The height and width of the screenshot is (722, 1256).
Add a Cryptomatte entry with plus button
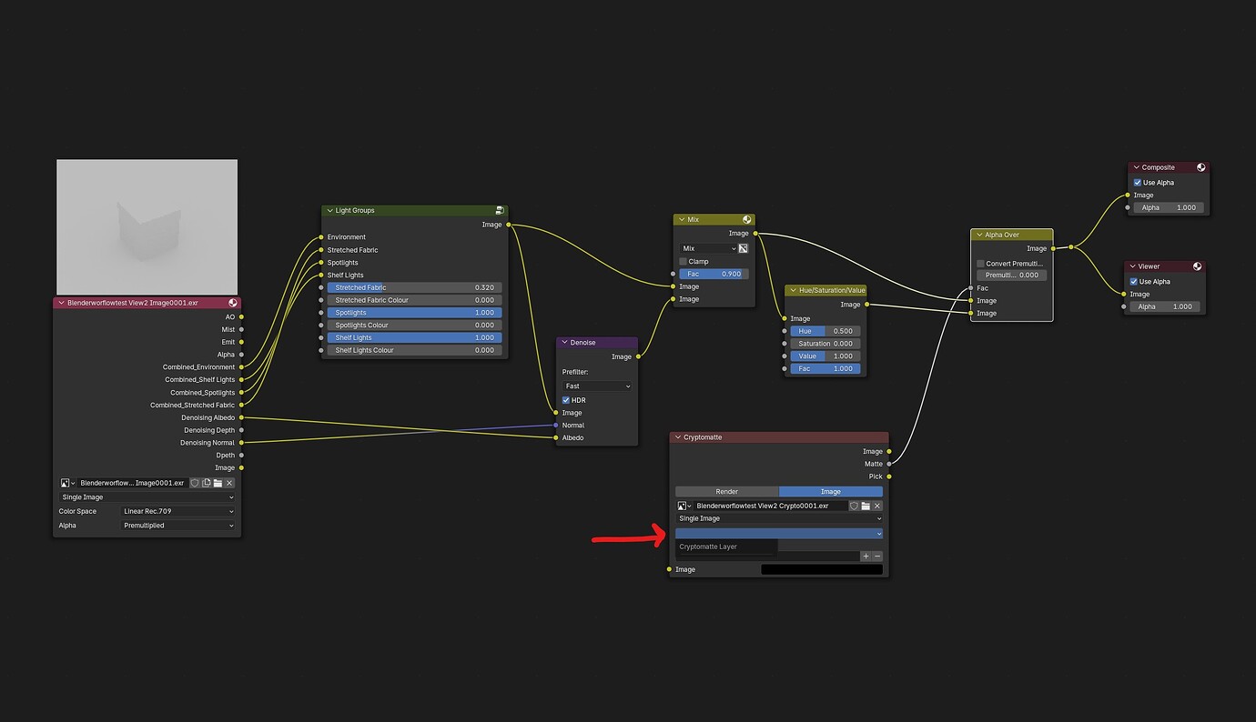[866, 556]
